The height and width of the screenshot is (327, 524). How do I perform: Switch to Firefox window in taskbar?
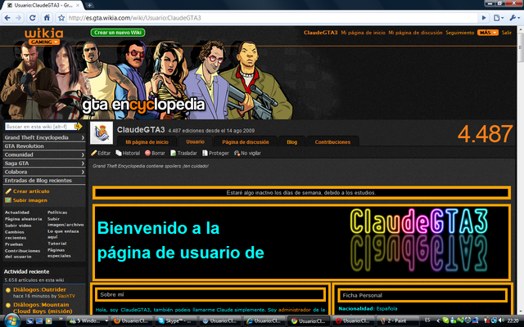132,320
